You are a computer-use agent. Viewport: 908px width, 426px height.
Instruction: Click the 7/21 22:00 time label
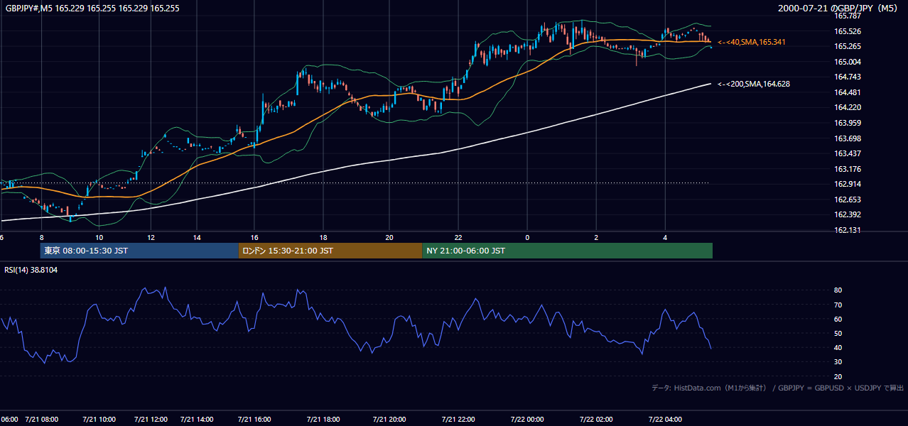tap(459, 420)
